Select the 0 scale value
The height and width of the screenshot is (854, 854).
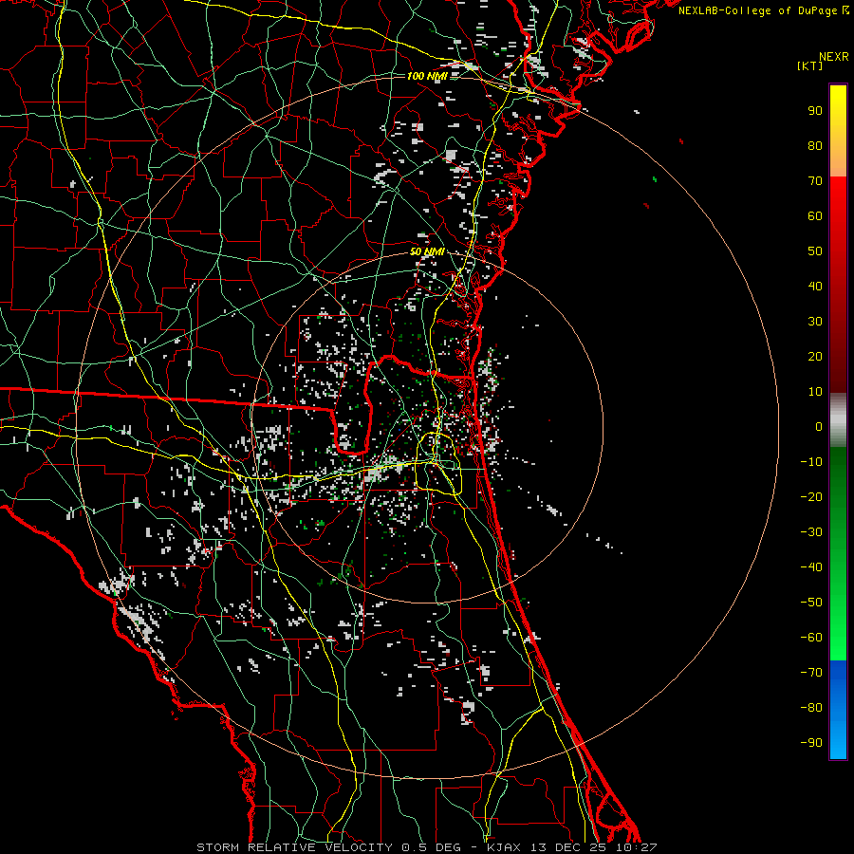click(819, 426)
